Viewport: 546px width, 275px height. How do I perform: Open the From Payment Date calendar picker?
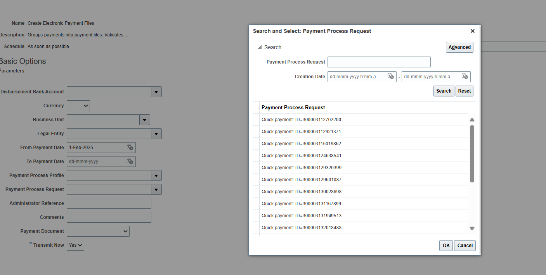(x=130, y=147)
